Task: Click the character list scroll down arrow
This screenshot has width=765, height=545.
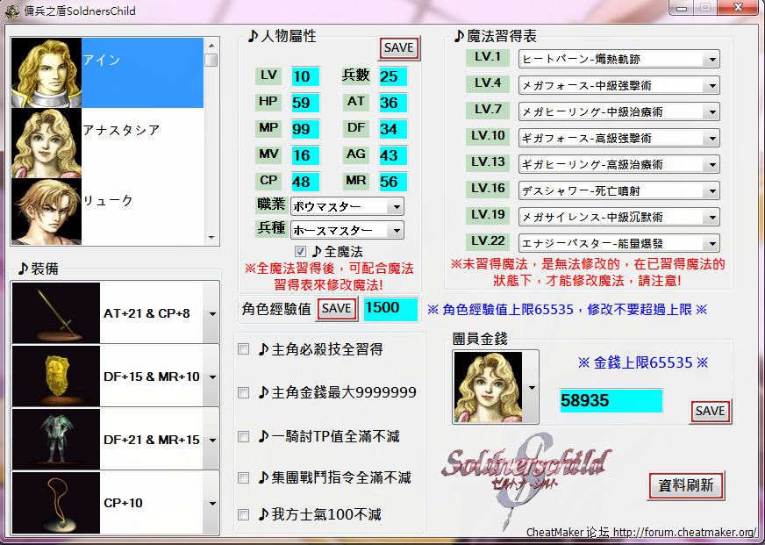Action: (x=211, y=237)
